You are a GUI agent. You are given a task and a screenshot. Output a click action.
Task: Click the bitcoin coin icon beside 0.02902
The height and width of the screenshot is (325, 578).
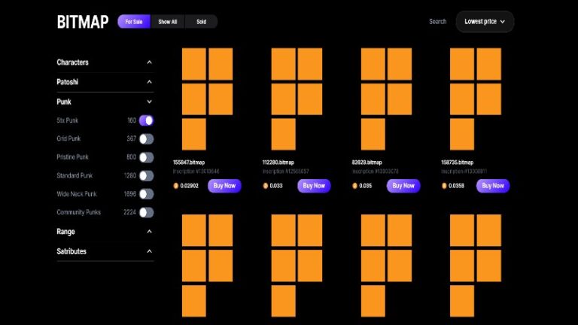176,186
